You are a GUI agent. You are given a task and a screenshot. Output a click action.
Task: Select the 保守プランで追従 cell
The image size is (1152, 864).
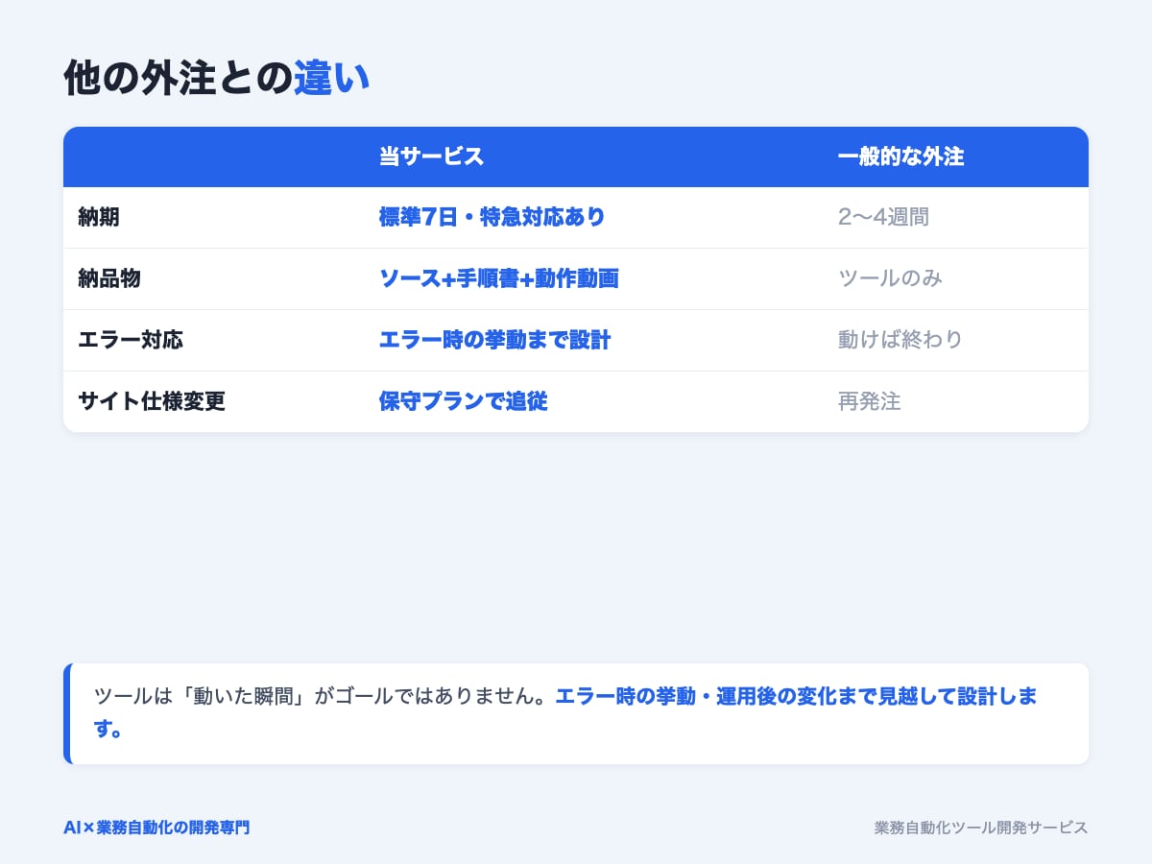click(x=464, y=401)
